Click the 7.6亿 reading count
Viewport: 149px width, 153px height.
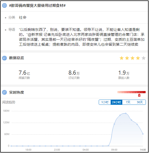[24, 73]
